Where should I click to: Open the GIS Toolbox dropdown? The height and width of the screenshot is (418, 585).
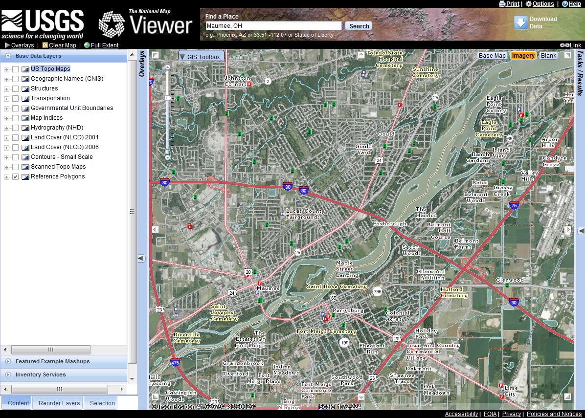click(201, 57)
